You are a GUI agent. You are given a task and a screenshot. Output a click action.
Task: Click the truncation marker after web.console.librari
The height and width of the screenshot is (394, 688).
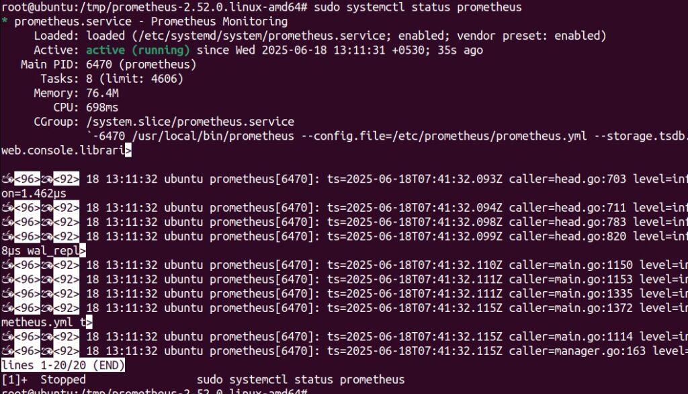(128, 150)
